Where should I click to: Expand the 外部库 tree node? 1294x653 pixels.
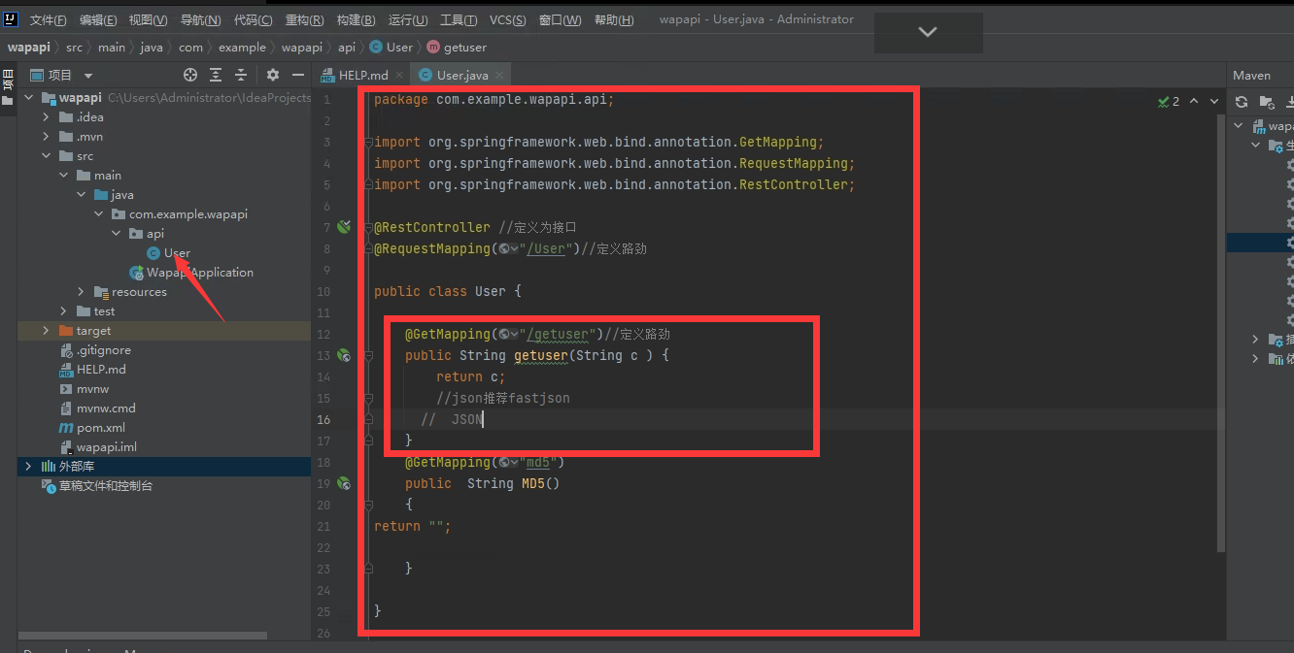pyautogui.click(x=27, y=466)
